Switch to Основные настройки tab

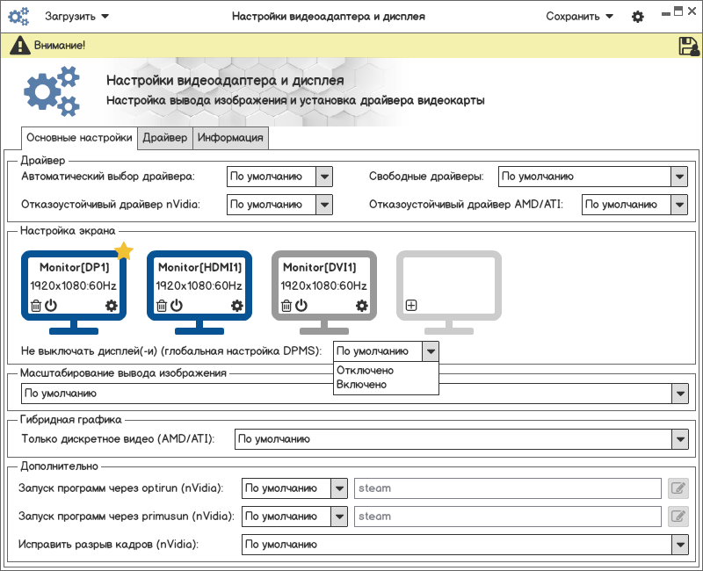pyautogui.click(x=79, y=138)
